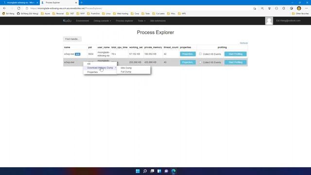311x175 pixels.
Task: Click the address bar URL field
Action: click(139, 8)
